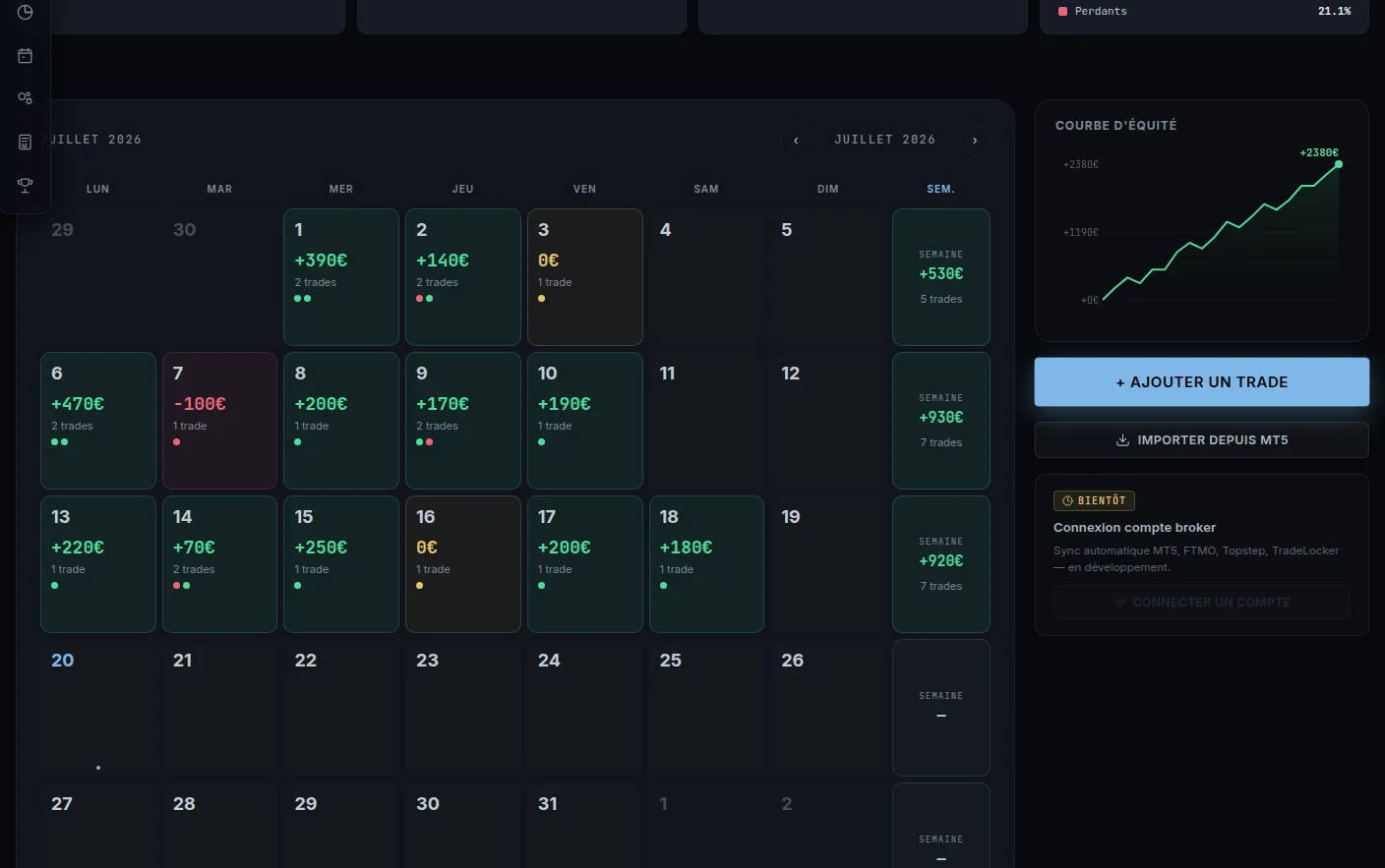
Task: Select the July 24 day cell
Action: 585,708
